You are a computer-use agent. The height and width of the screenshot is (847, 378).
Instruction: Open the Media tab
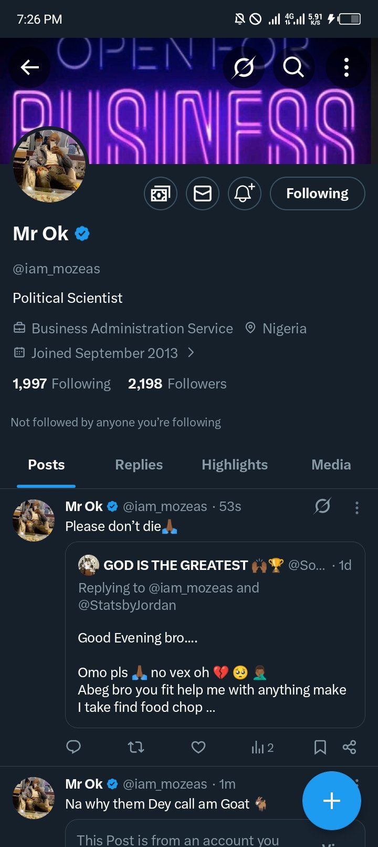point(331,465)
